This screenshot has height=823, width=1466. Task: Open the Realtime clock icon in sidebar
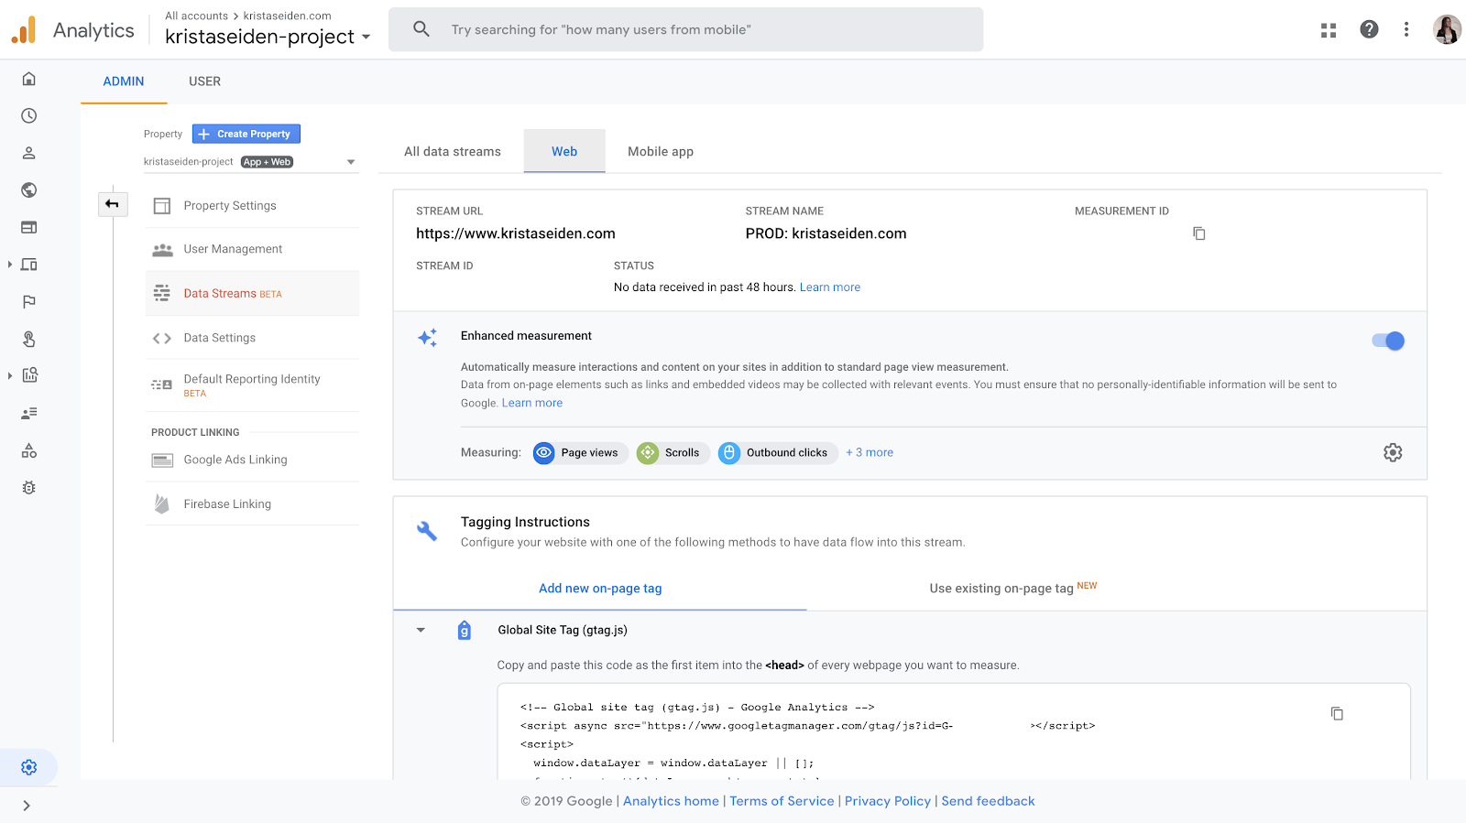point(29,116)
